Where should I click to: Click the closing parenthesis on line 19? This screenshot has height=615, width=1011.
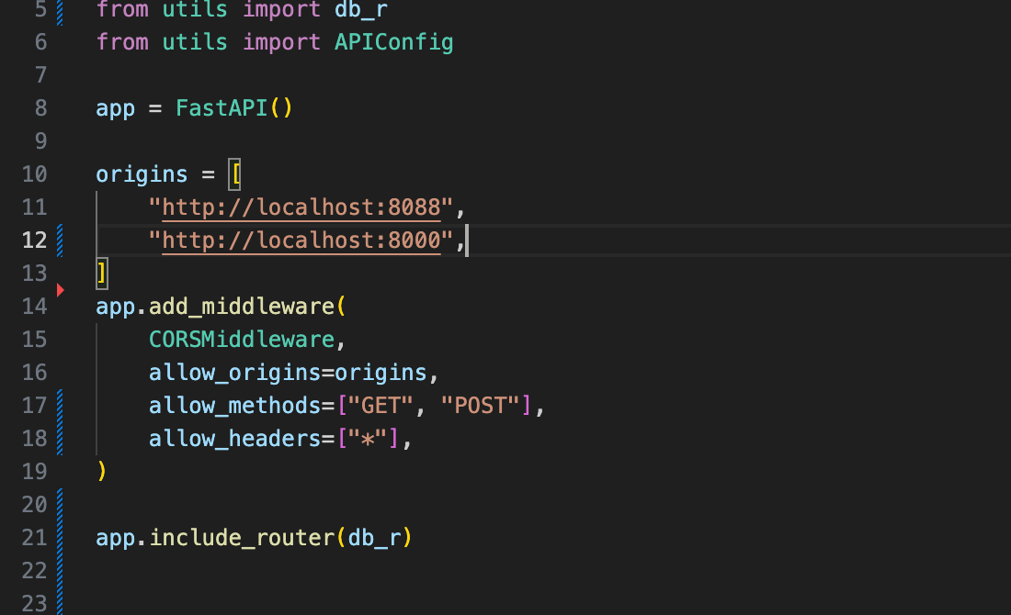[x=102, y=472]
